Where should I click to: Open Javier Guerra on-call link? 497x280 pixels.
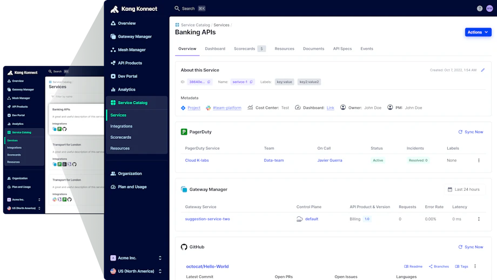pyautogui.click(x=330, y=161)
